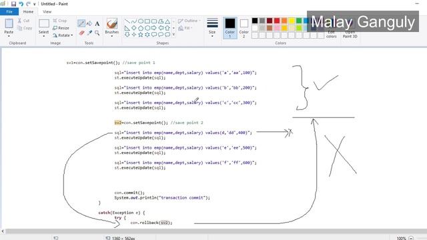Select the Magnifier tool

click(97, 33)
